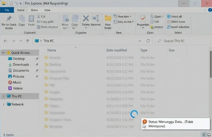212x137 pixels.
Task: Click the Rename icon
Action: [96, 18]
